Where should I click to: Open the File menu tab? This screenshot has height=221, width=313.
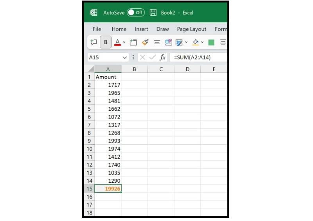[x=97, y=29]
